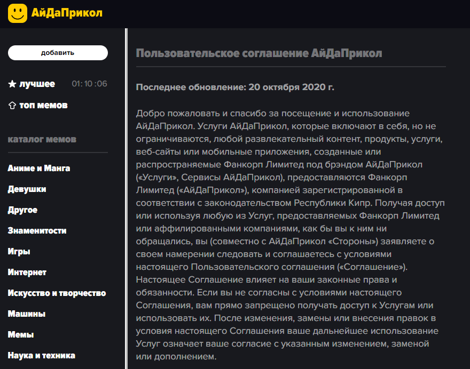Open the топ мемов section
The width and height of the screenshot is (470, 369).
click(x=43, y=106)
